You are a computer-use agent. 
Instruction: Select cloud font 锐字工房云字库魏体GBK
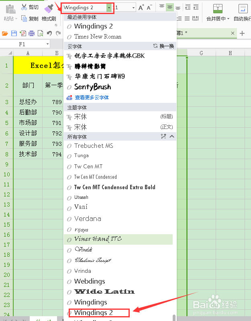point(120,56)
